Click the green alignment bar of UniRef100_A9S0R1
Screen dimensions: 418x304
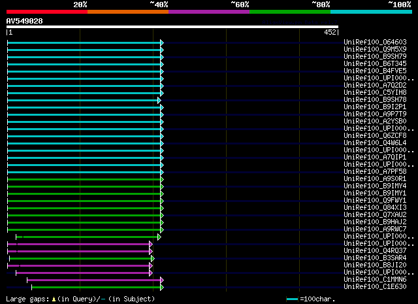(84, 180)
